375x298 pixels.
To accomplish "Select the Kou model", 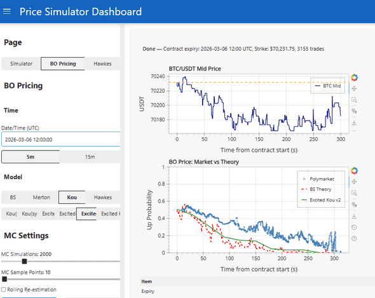I will click(x=72, y=198).
